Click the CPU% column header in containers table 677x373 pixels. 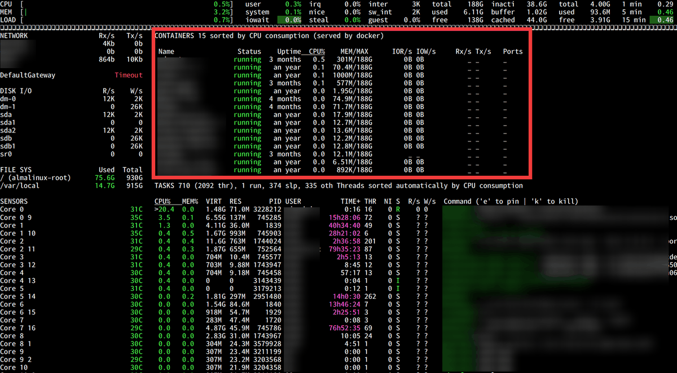(x=316, y=51)
